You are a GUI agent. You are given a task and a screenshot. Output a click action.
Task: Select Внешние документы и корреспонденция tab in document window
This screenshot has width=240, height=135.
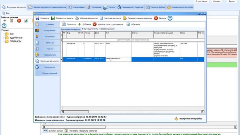[98, 29]
